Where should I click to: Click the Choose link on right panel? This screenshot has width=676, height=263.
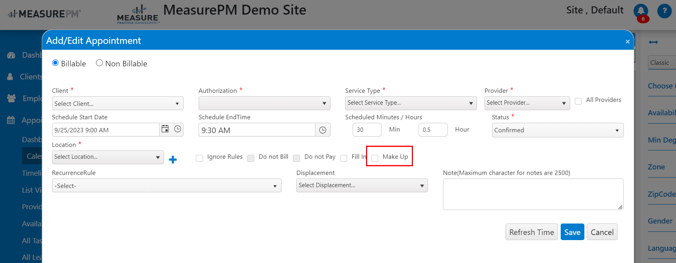pyautogui.click(x=661, y=86)
